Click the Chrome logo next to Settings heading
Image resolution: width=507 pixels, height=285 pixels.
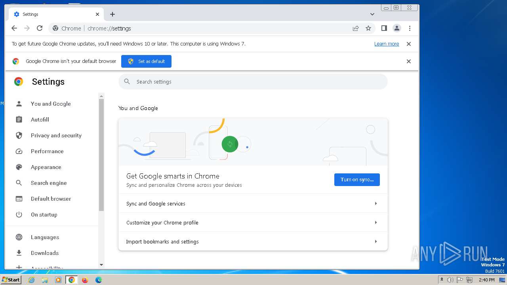(19, 82)
